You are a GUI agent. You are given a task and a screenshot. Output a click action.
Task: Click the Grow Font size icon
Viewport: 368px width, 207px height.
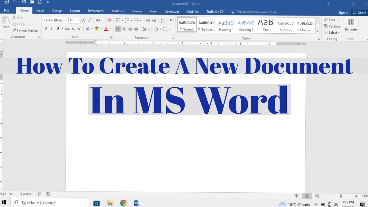pos(84,20)
